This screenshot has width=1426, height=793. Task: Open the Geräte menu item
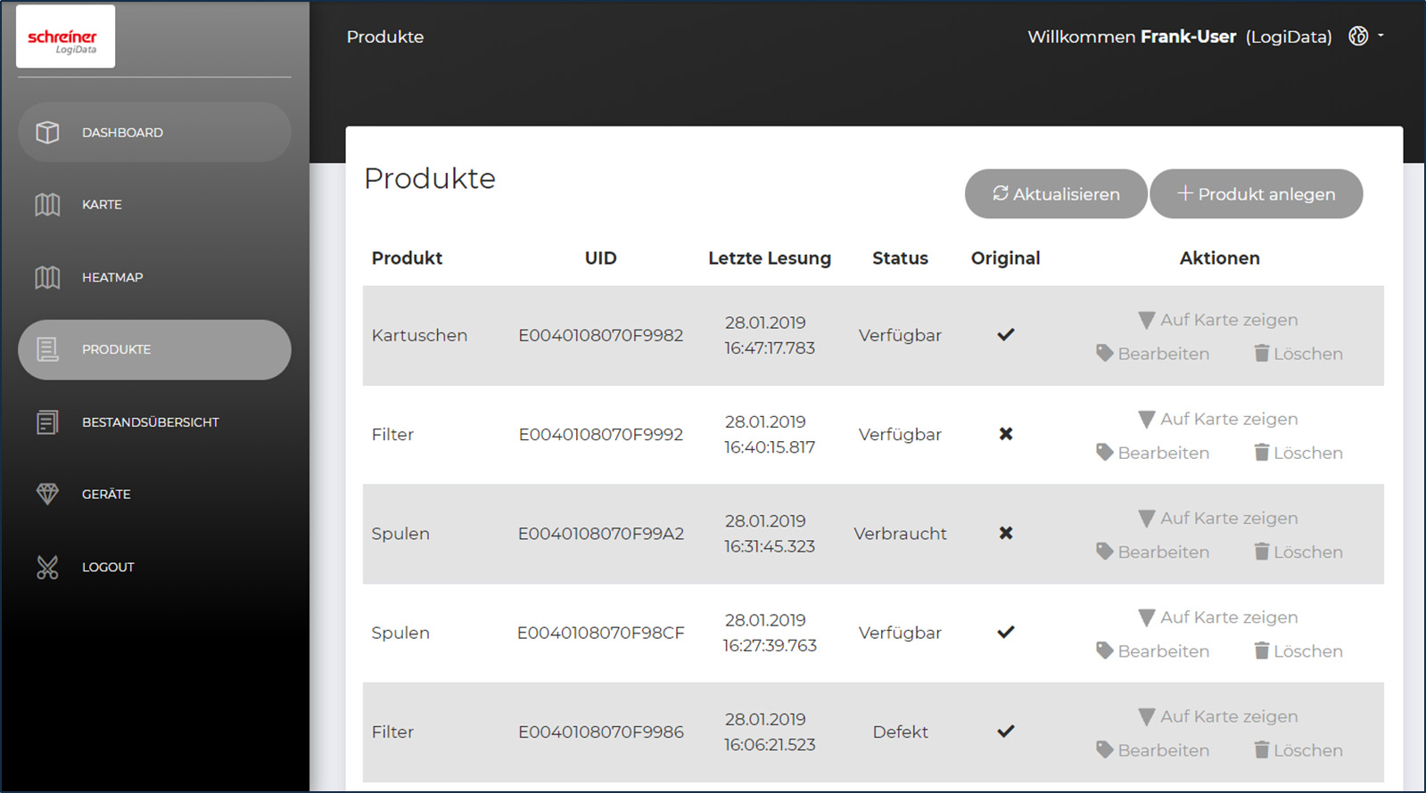(154, 495)
